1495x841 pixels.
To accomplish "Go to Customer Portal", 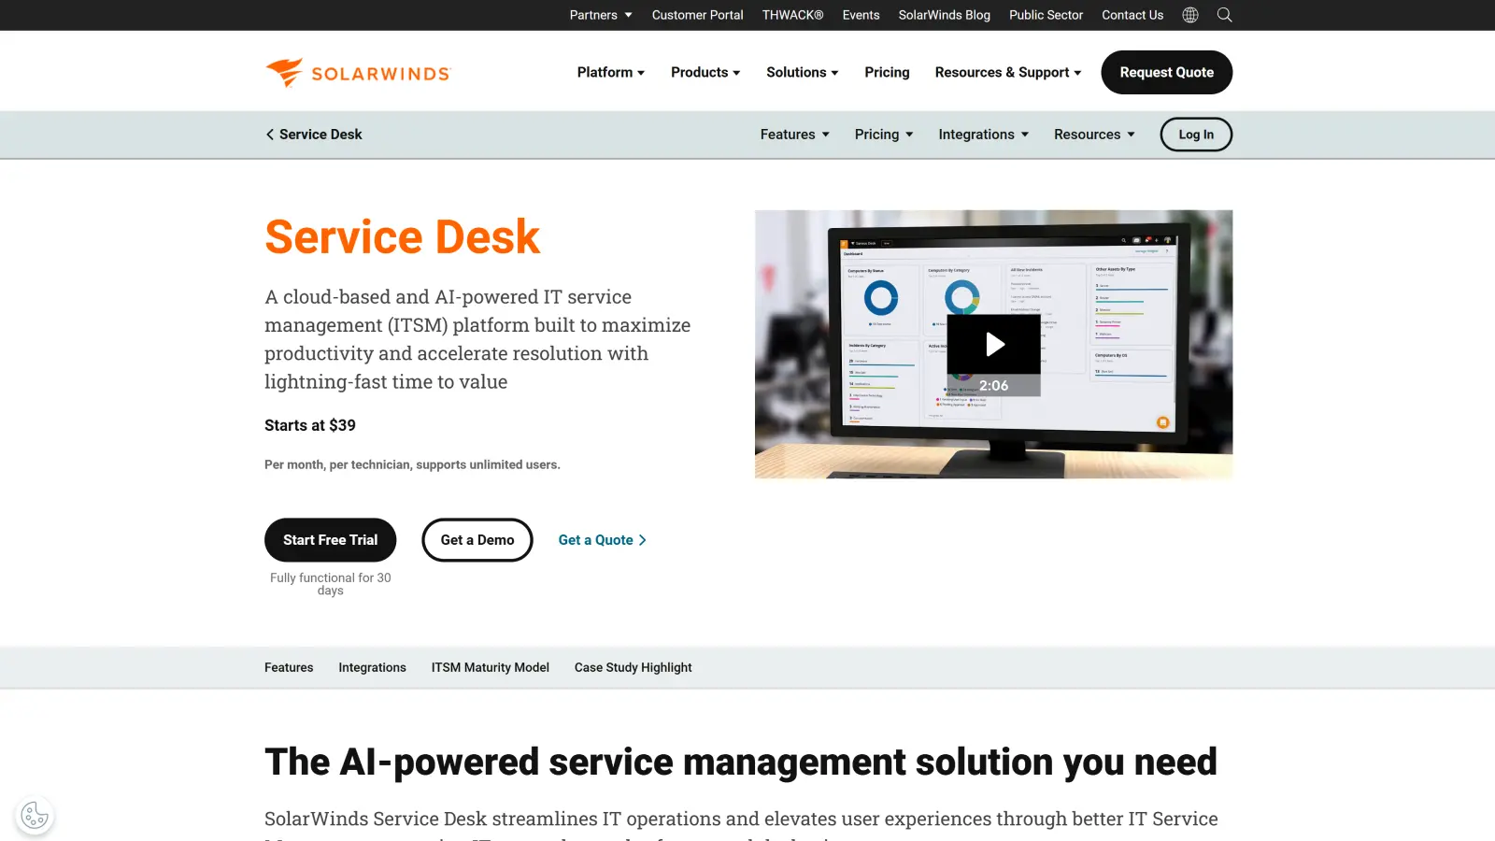I will (697, 15).
